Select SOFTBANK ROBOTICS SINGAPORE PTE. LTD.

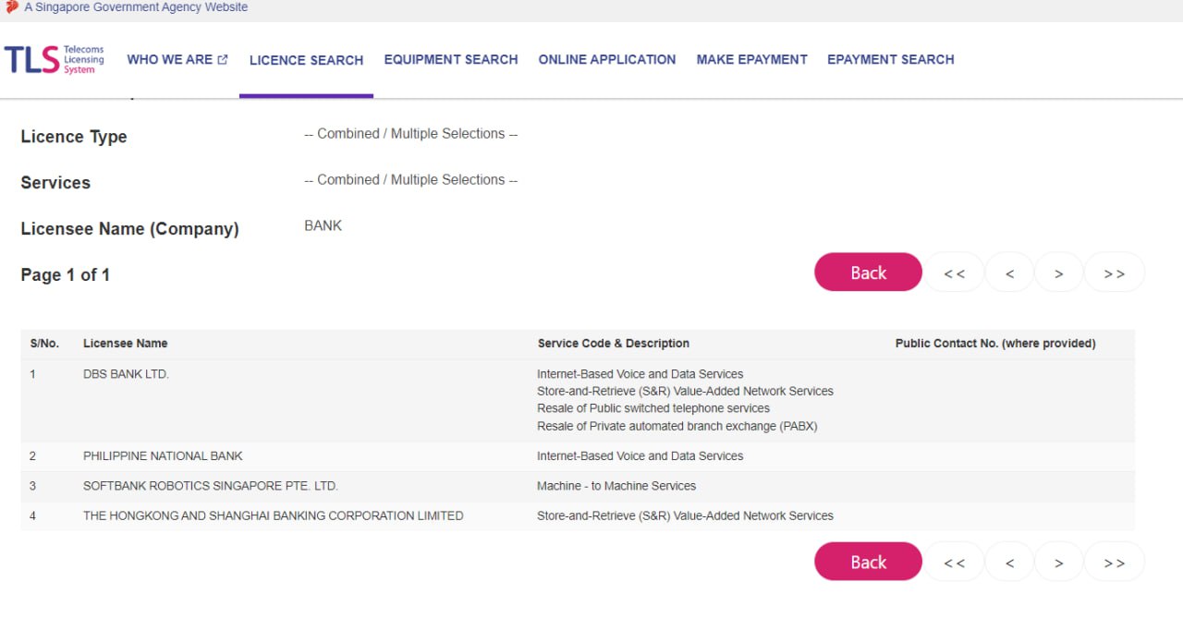[x=211, y=486]
